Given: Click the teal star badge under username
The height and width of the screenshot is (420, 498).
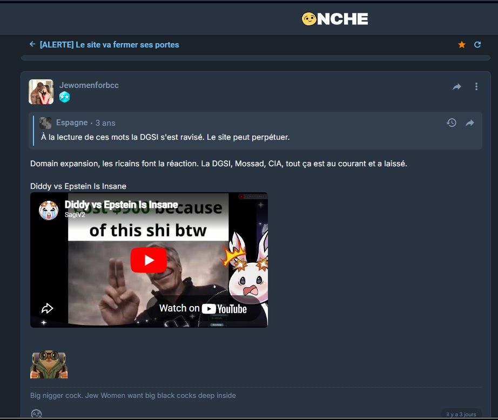Looking at the screenshot, I should (64, 97).
